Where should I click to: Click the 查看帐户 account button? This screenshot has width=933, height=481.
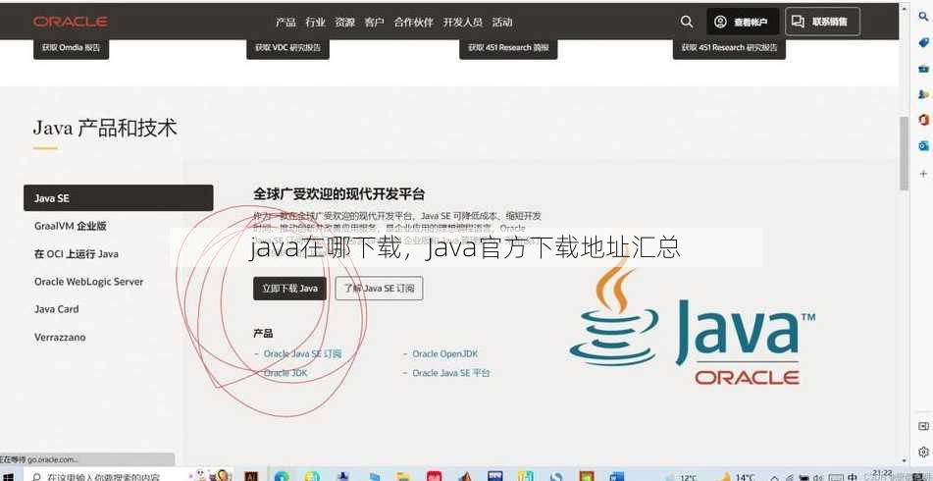pyautogui.click(x=743, y=22)
